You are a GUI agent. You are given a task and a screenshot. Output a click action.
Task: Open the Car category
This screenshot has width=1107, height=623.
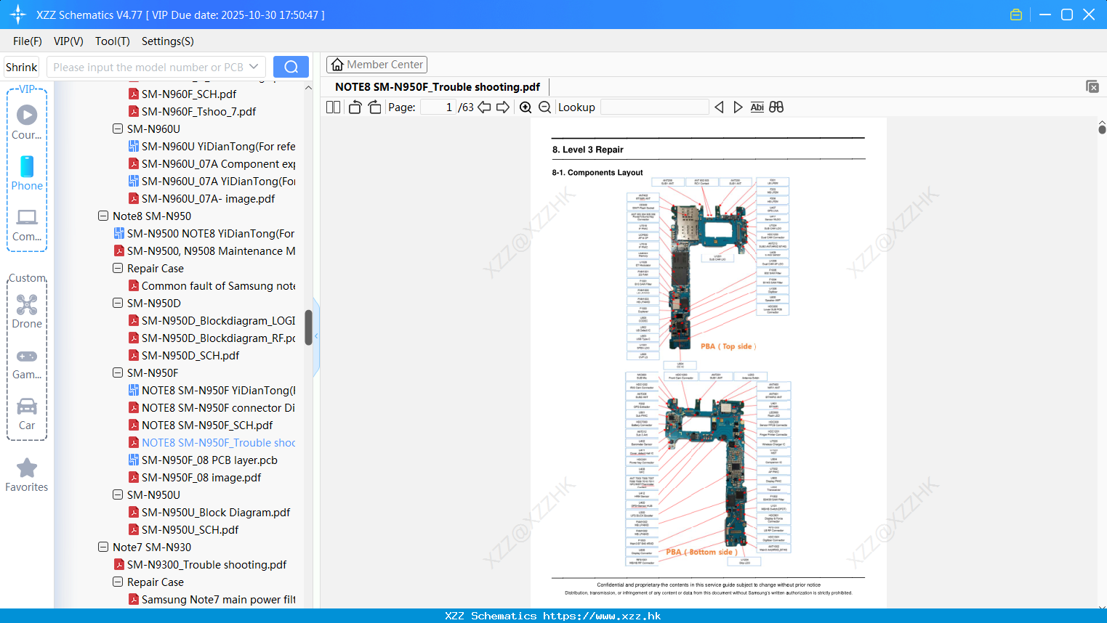tap(27, 414)
